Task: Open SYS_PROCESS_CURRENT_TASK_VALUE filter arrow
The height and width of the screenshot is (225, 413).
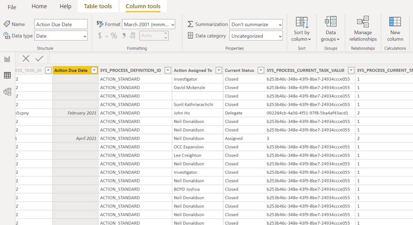Action: click(x=351, y=70)
